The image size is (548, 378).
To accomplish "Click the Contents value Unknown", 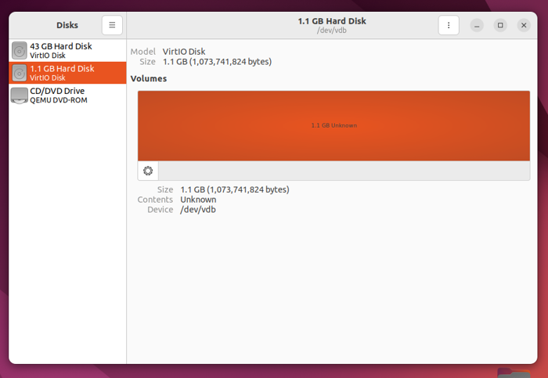I will point(198,200).
